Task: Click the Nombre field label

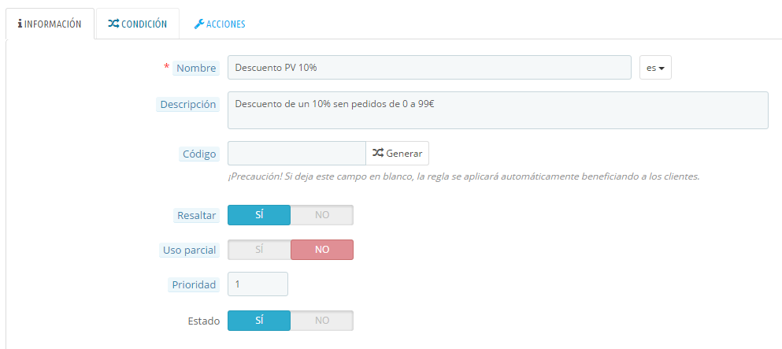Action: [196, 69]
